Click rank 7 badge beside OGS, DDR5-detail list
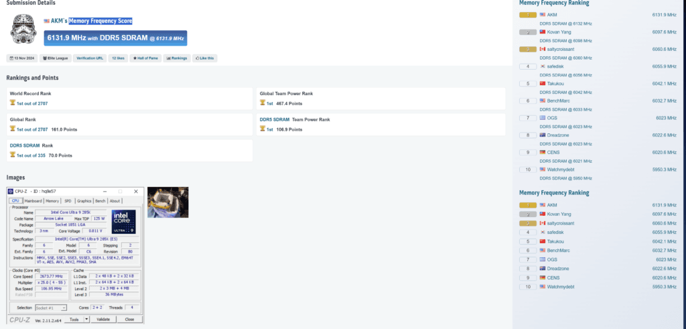Viewport: 686px width, 329px height. [x=528, y=118]
